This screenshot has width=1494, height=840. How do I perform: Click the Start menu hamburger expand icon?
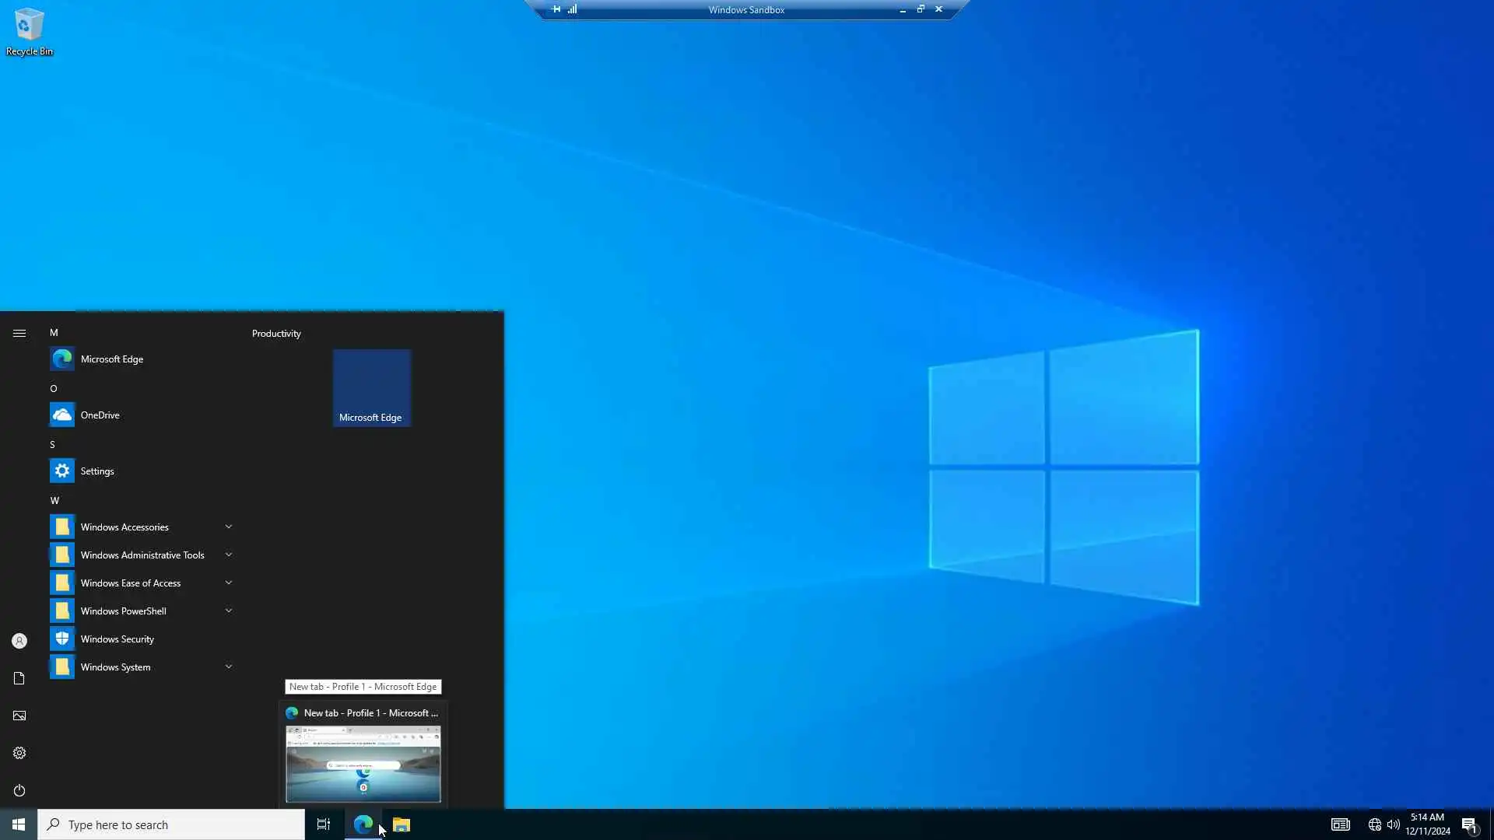click(x=19, y=333)
